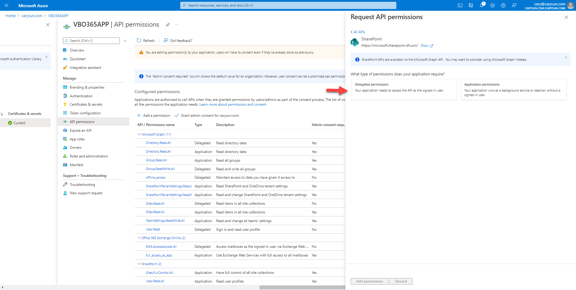The image size is (576, 290).
Task: Click the top bar feedback icon
Action: pyautogui.click(x=514, y=5)
